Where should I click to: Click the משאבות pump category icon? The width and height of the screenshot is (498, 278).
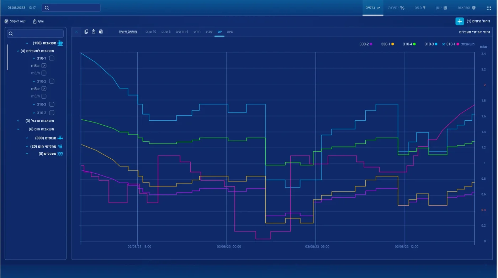pyautogui.click(x=60, y=43)
